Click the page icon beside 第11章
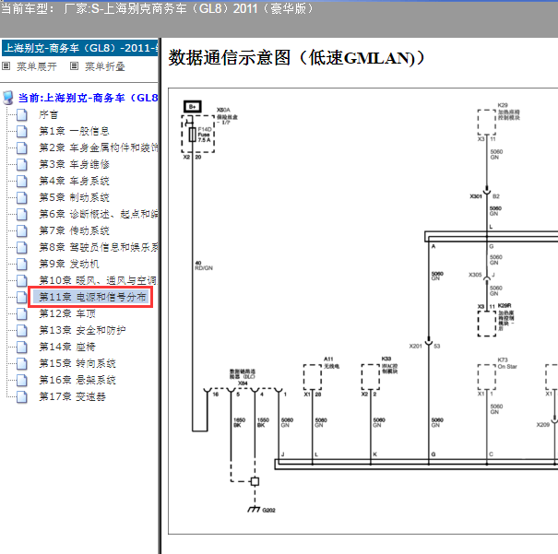 coord(22,297)
